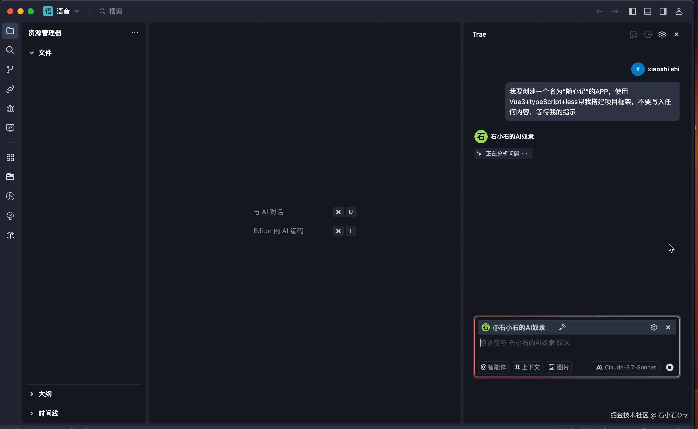Viewport: 698px width, 429px height.
Task: Click the new chat icon in Trae panel
Action: pos(633,34)
